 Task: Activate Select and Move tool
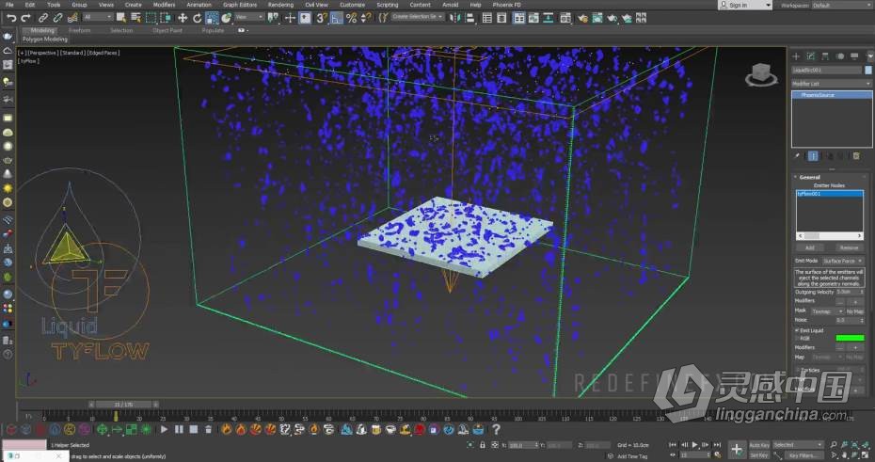[x=183, y=19]
